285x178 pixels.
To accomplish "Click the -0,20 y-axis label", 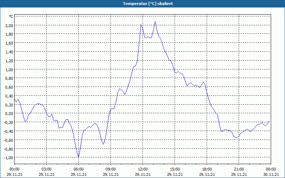I will click(9, 122).
